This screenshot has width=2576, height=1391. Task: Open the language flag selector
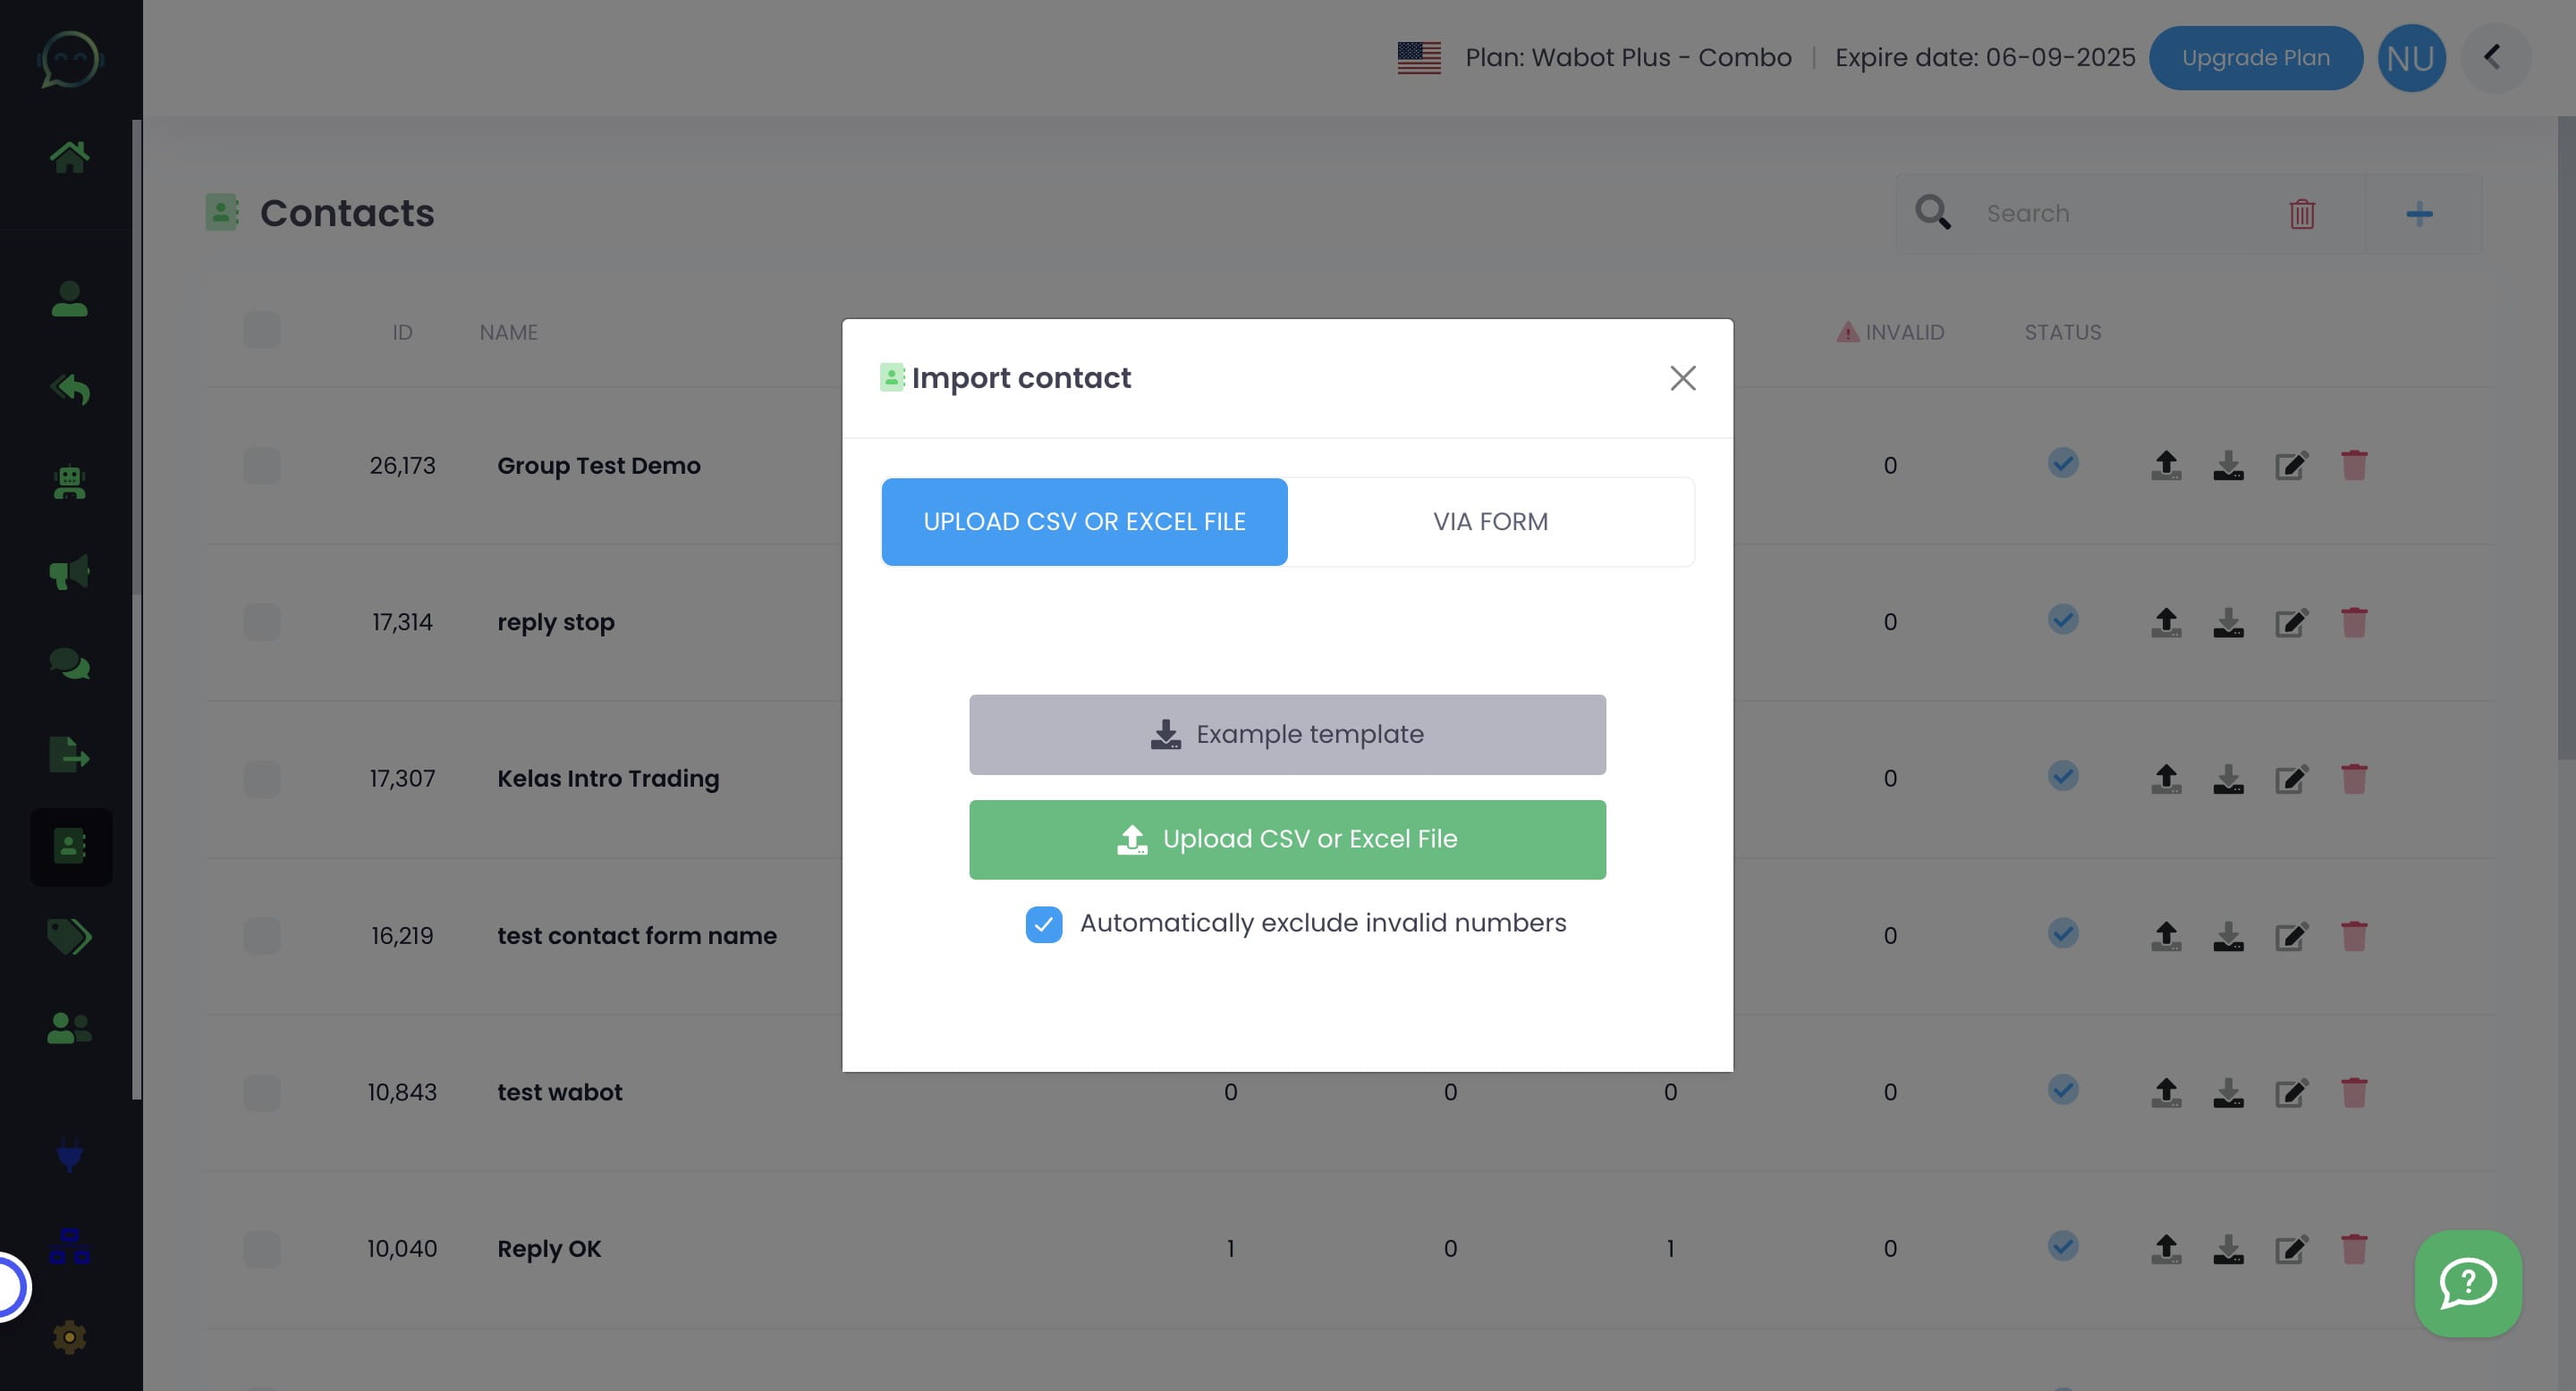(x=1418, y=57)
